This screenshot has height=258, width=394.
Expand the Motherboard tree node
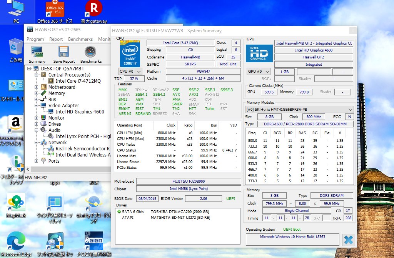37,87
